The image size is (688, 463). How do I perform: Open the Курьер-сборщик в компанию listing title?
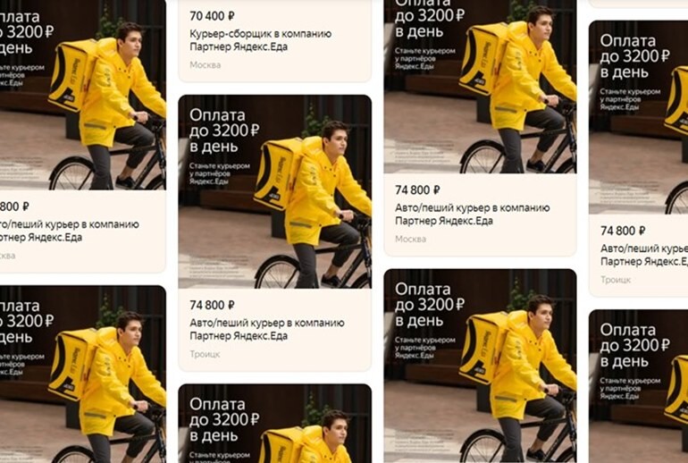tap(261, 40)
